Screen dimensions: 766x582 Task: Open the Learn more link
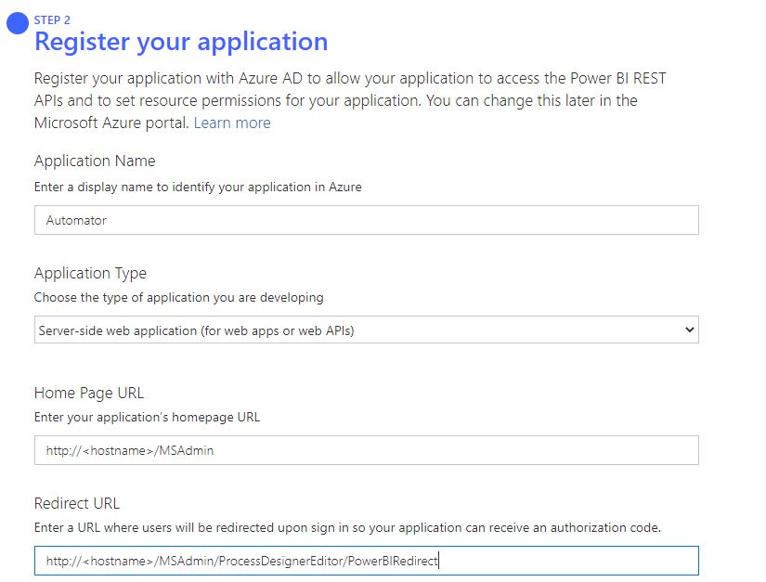click(x=232, y=123)
